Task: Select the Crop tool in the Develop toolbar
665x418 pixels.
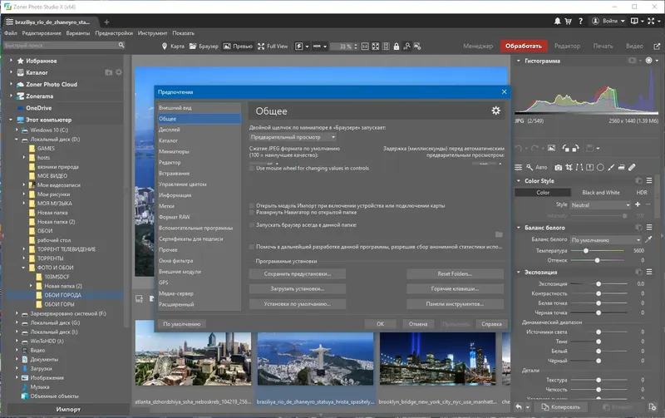Action: click(569, 167)
